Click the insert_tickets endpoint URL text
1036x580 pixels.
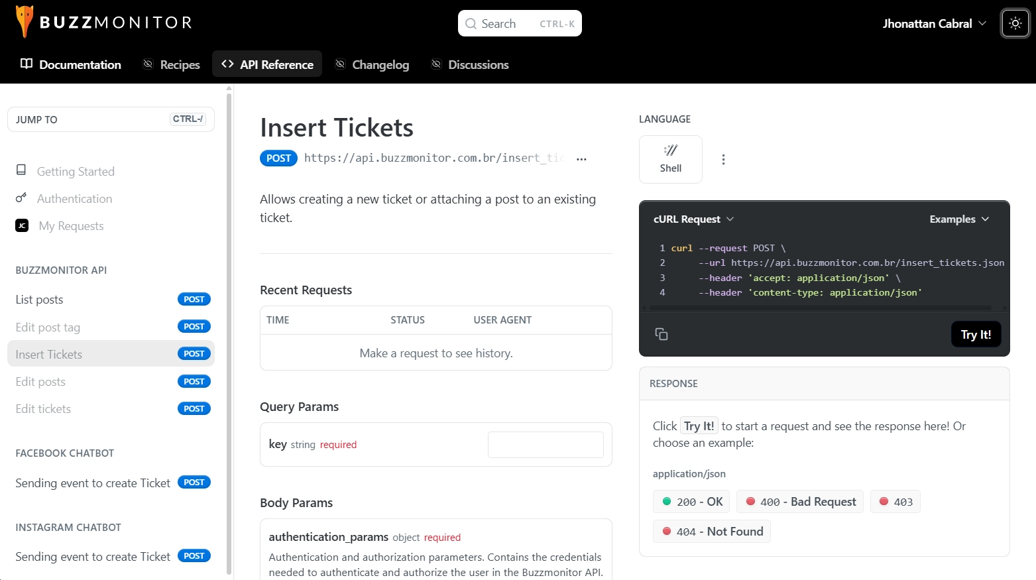[x=434, y=158]
